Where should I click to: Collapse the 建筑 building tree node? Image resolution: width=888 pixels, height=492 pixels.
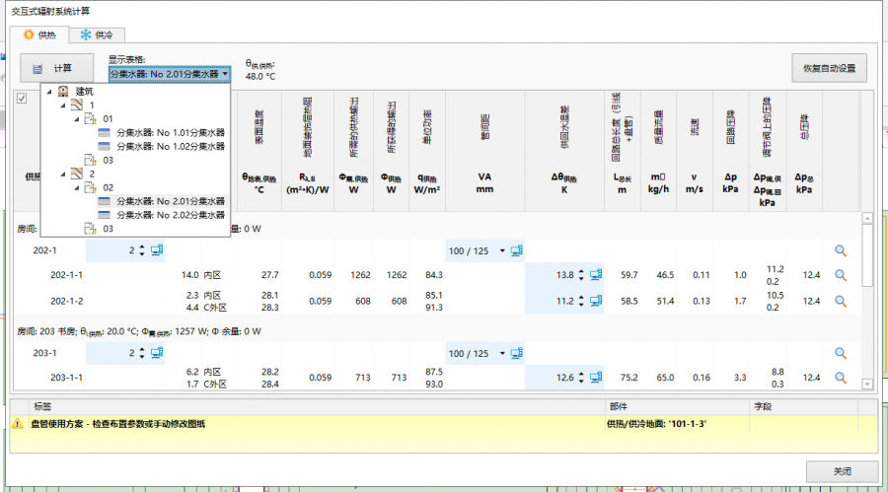pos(49,92)
